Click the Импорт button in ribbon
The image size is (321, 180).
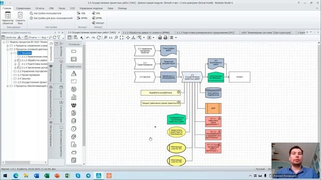tap(98, 23)
